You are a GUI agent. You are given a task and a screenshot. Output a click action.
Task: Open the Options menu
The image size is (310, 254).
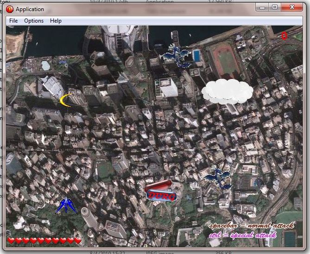pos(34,21)
